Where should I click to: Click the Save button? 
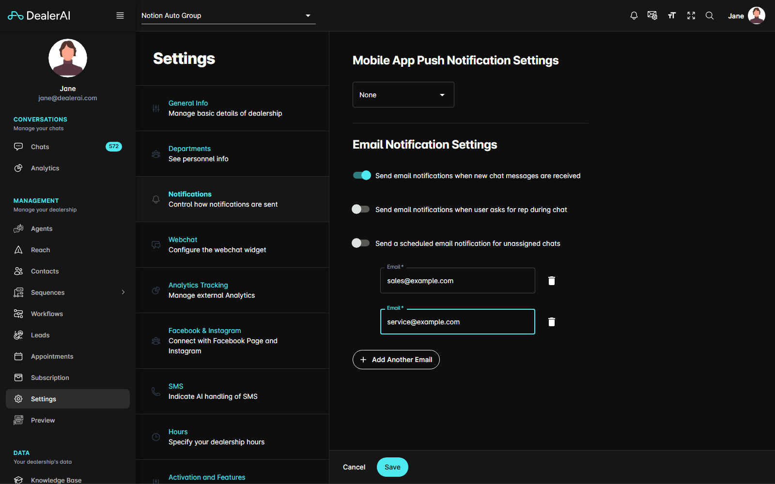pos(392,467)
